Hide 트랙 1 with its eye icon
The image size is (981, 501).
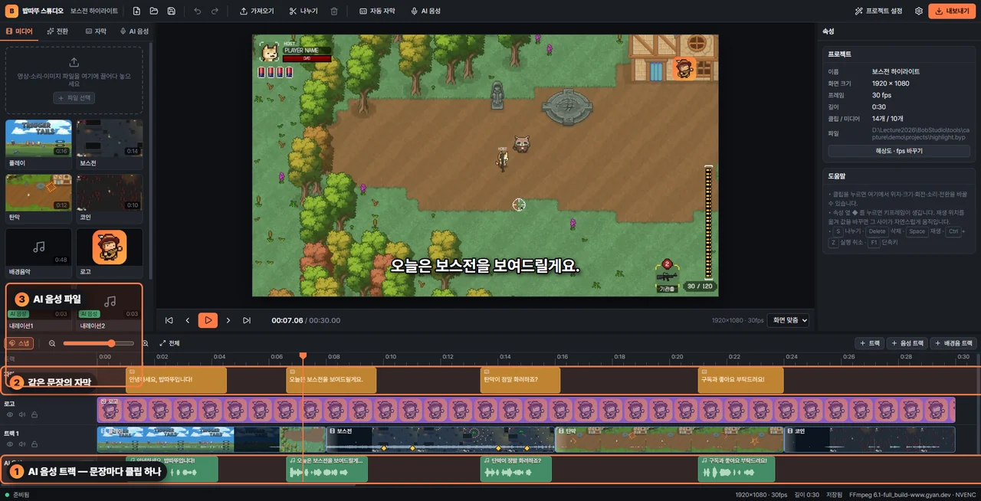point(10,444)
